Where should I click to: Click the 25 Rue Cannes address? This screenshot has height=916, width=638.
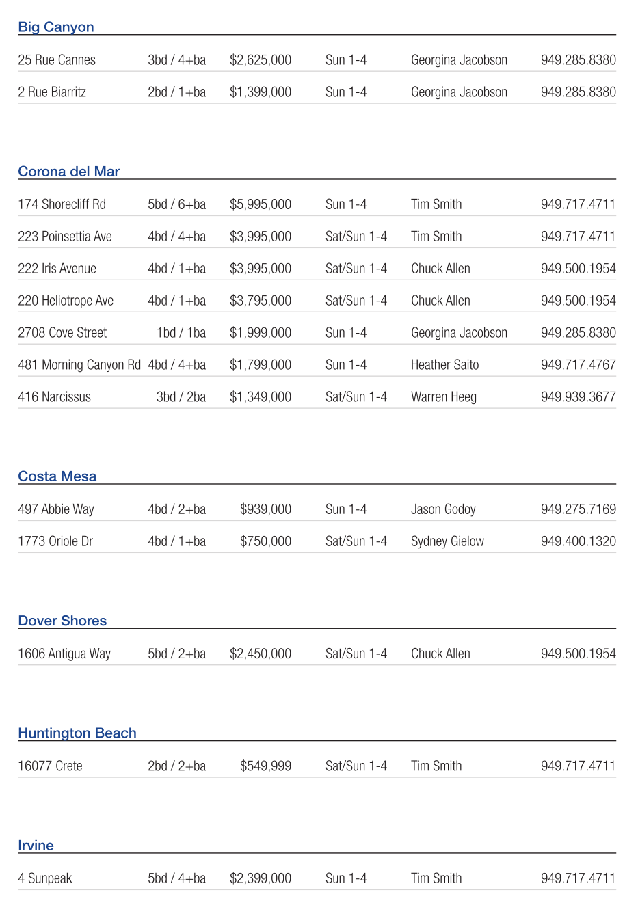(57, 60)
